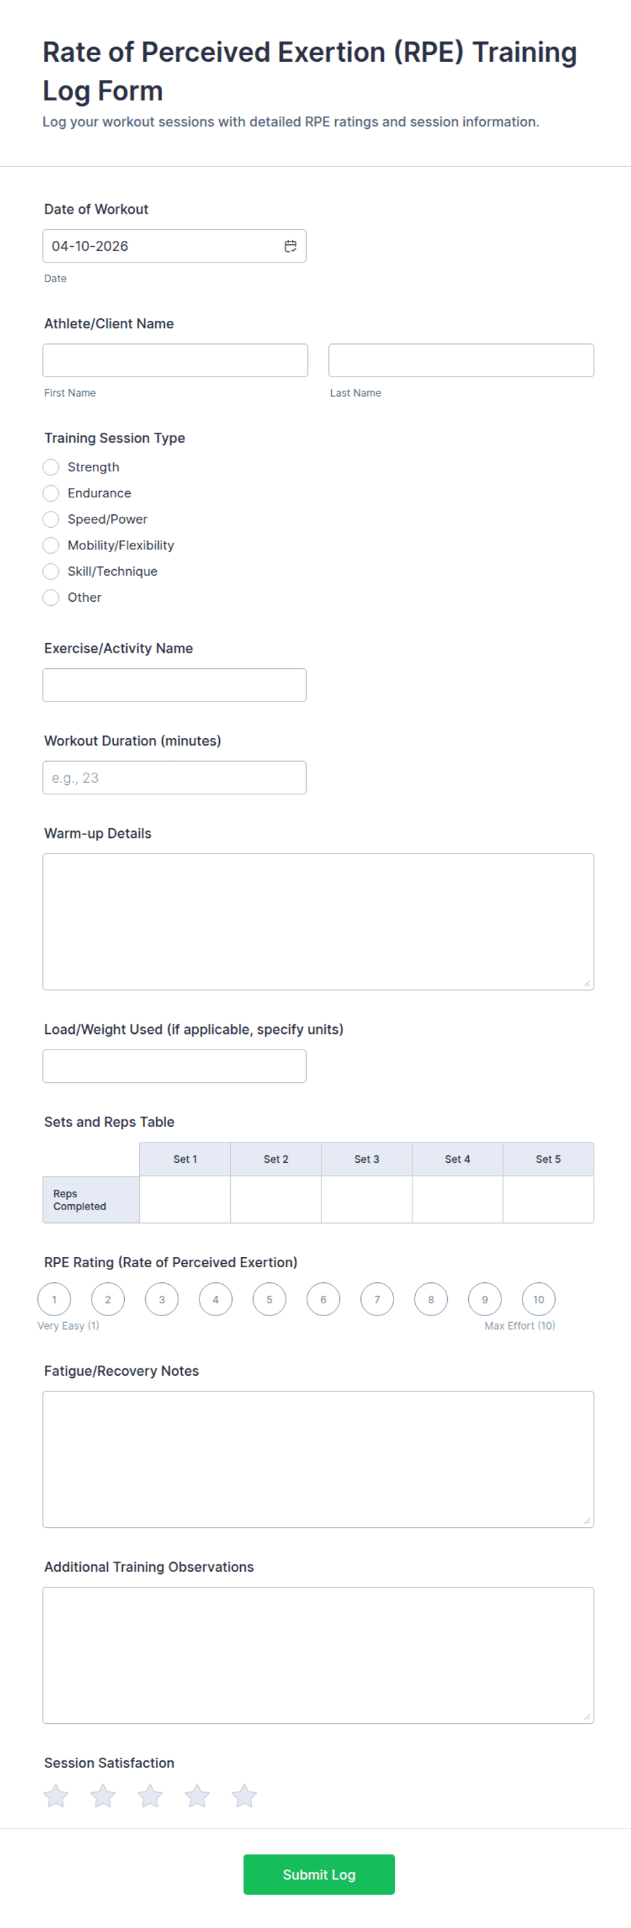Select the Strength session type
The image size is (631, 1928).
click(51, 467)
